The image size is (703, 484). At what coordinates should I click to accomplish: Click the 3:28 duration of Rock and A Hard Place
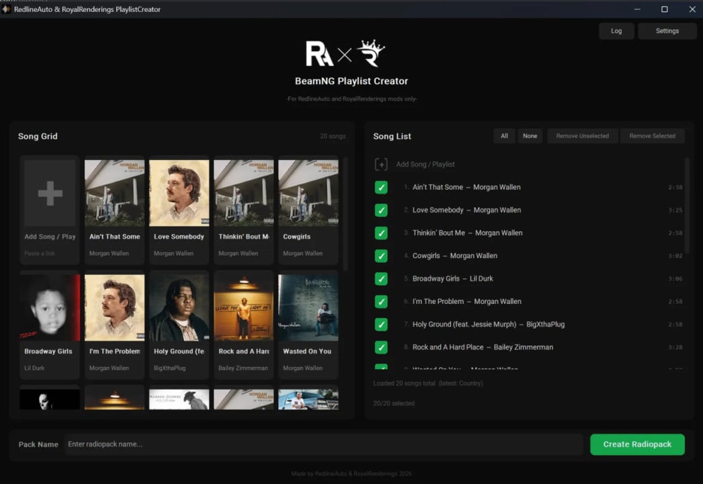coord(675,347)
